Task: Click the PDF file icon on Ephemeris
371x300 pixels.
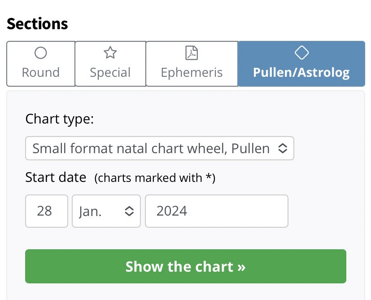Action: pos(192,53)
